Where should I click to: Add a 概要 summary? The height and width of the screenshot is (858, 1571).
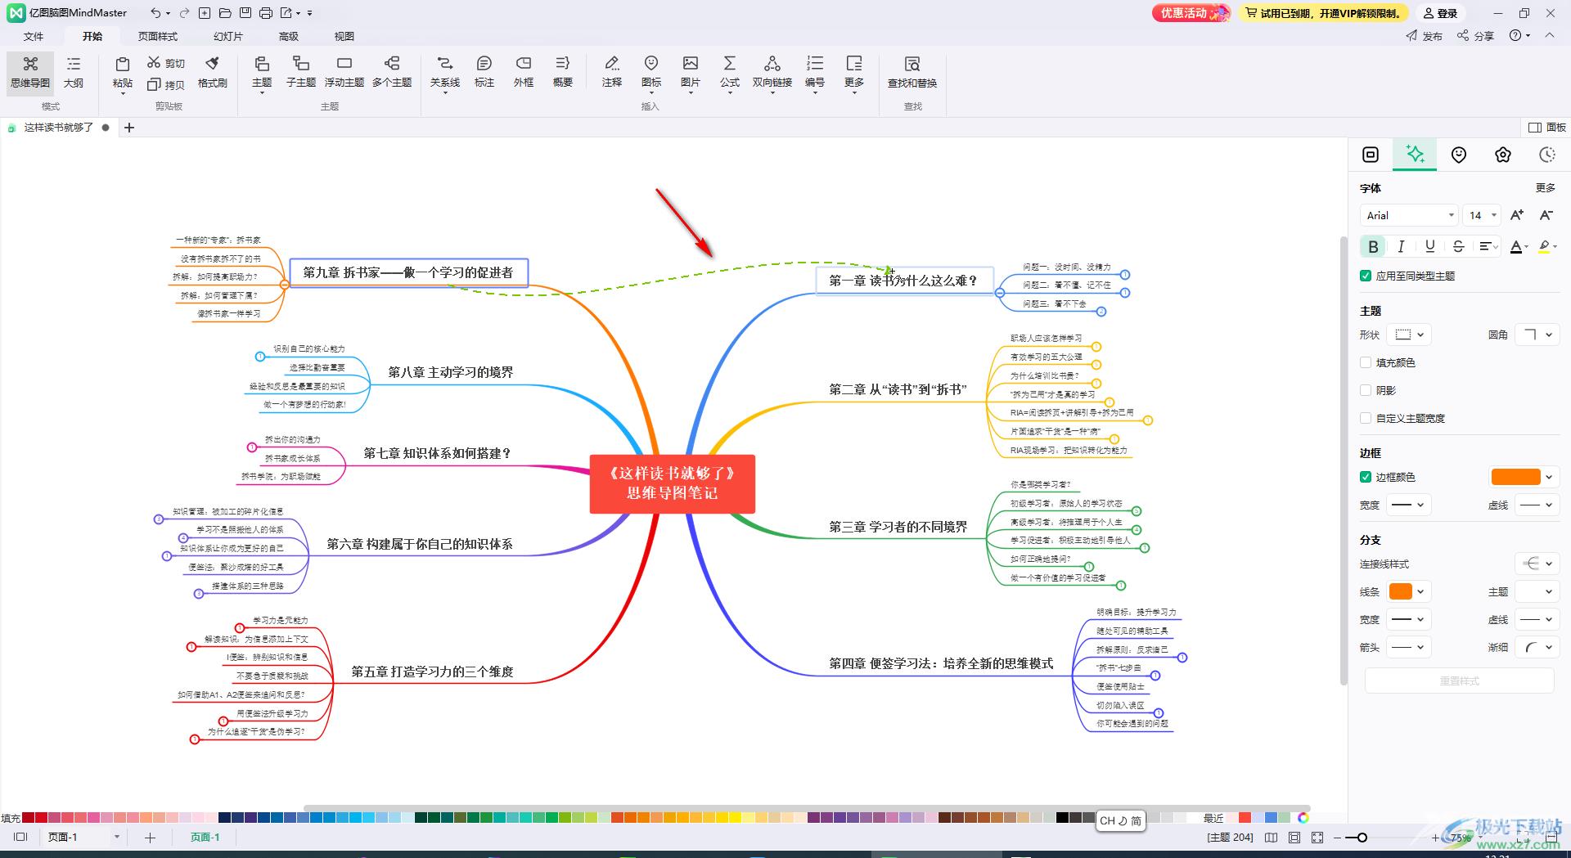[x=563, y=72]
